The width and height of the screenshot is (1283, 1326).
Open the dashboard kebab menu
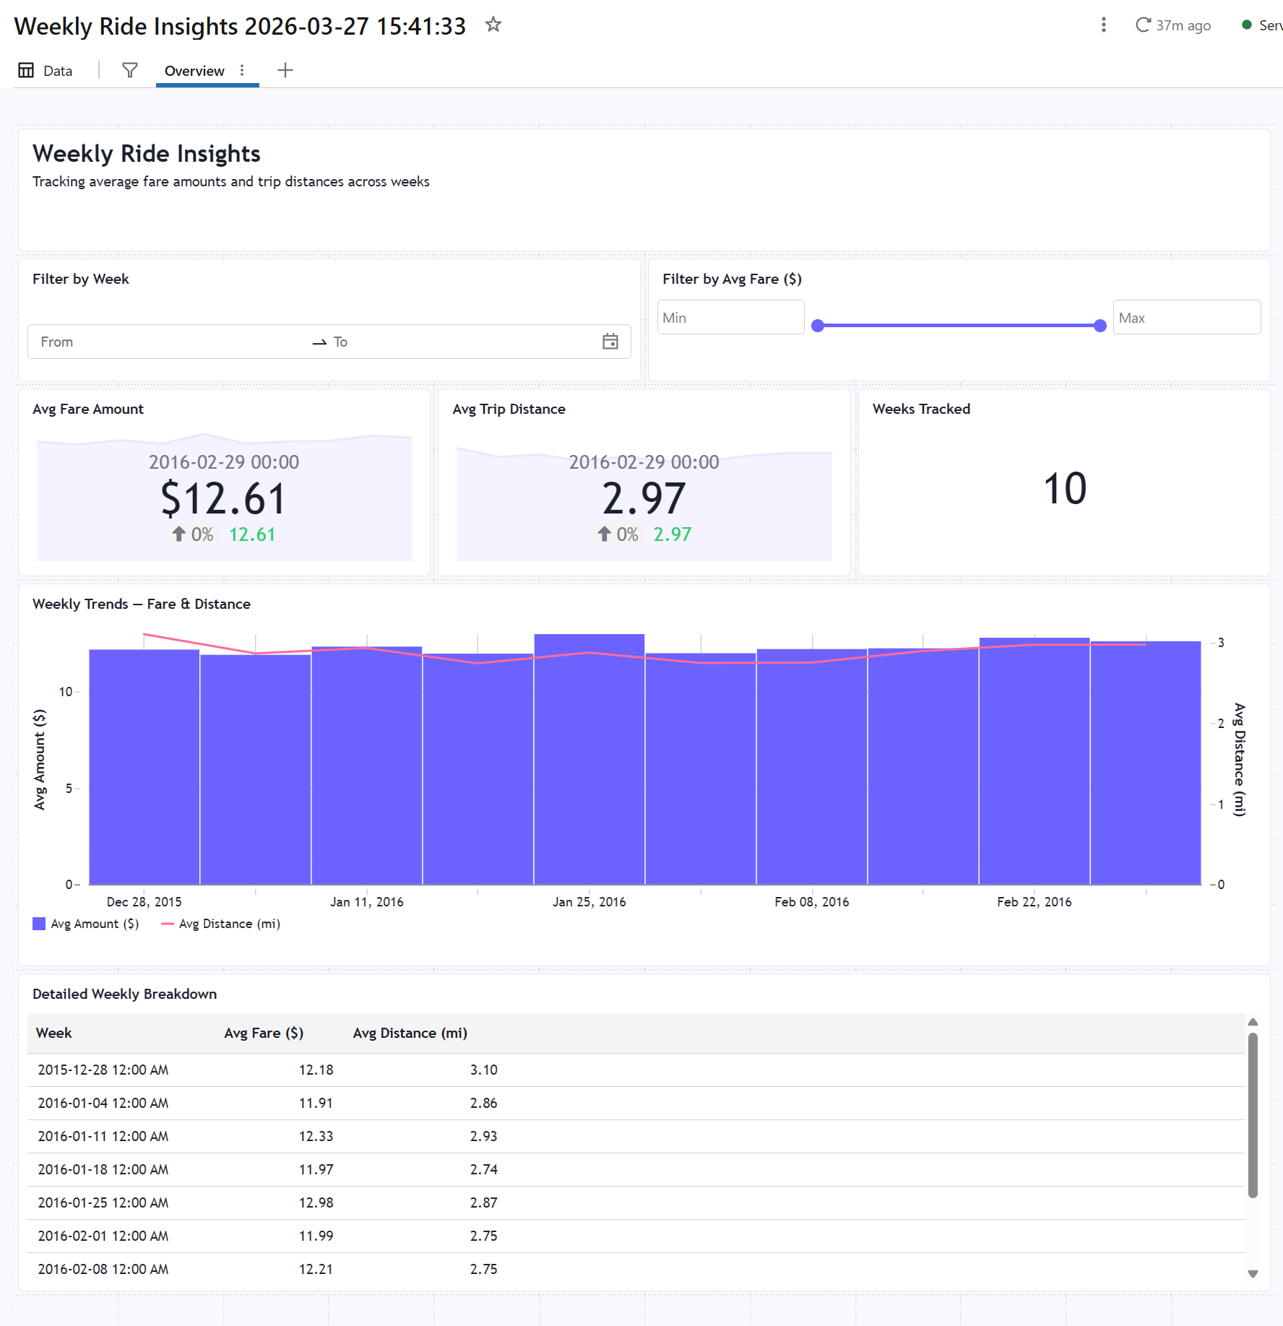[1103, 25]
